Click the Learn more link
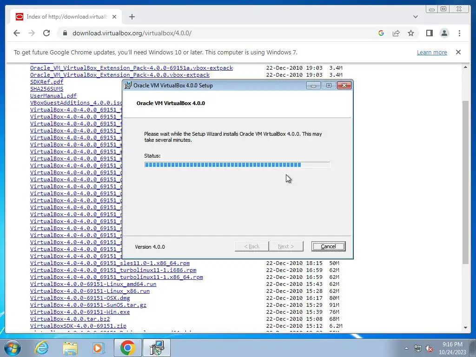 click(x=432, y=52)
